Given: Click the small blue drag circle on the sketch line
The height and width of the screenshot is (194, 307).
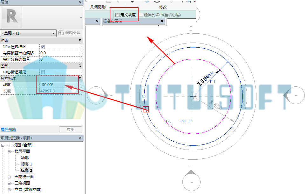Looking at the screenshot, I should [x=144, y=97].
